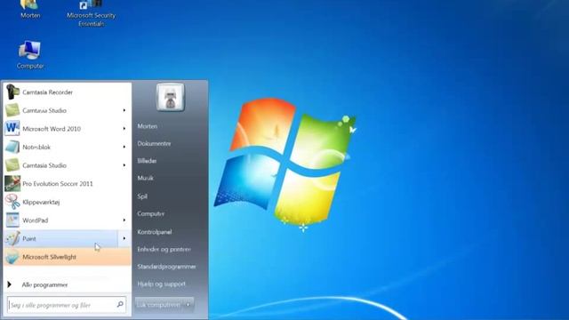Expand Microsoft Word 2010 jump list arrow
569x320 pixels.
tap(124, 128)
